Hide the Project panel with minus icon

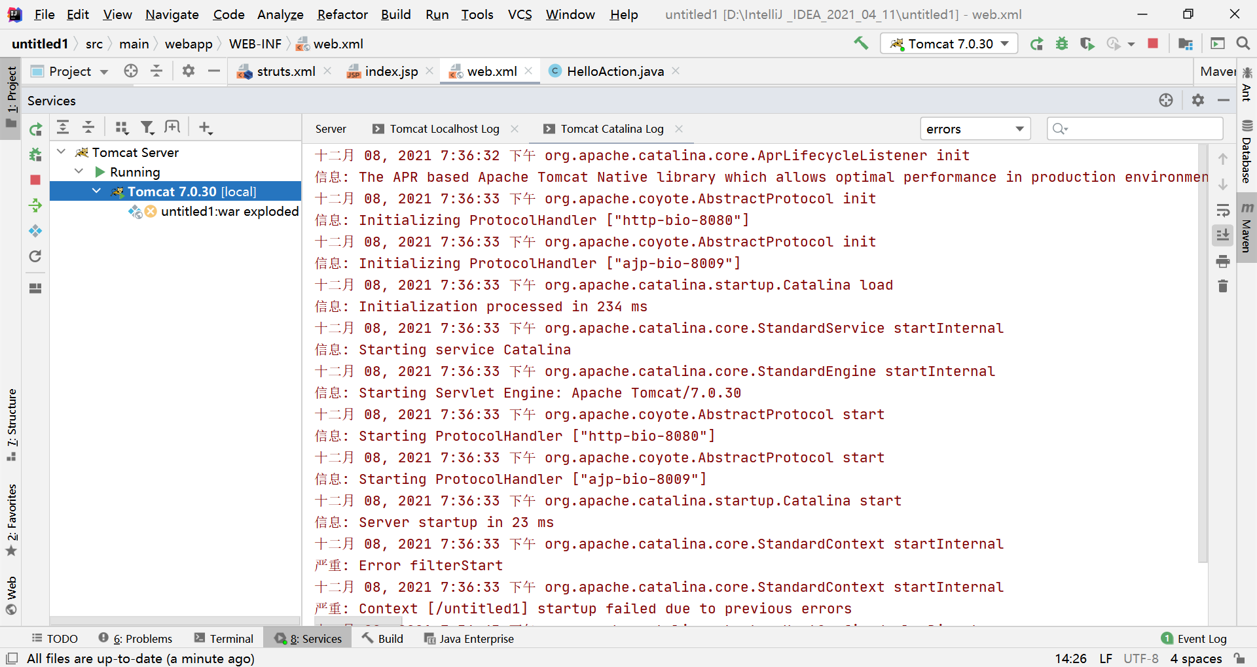click(213, 71)
